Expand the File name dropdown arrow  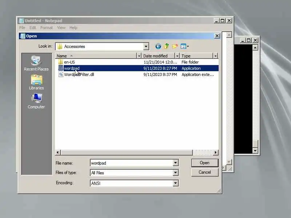point(175,163)
